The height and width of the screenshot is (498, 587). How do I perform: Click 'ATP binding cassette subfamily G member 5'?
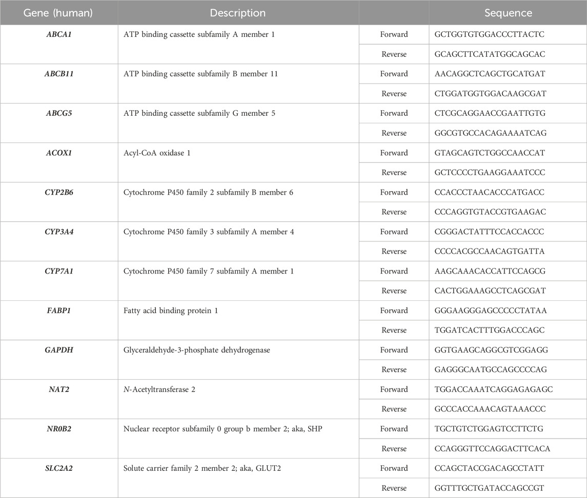[x=199, y=113]
